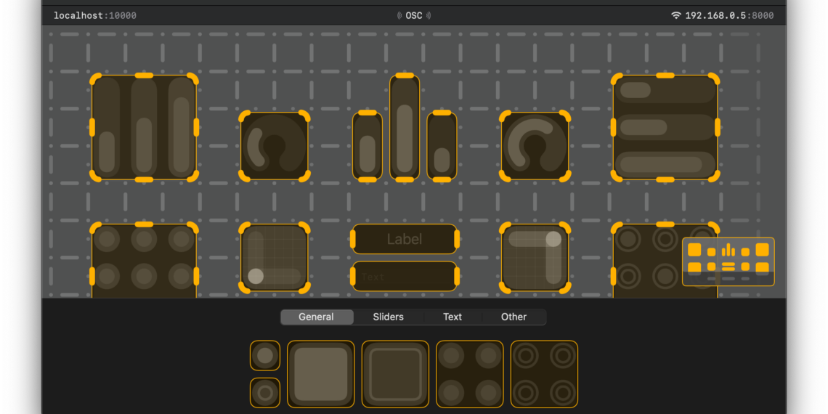Click the Text input widget below Label
The image size is (828, 414).
[x=405, y=276]
